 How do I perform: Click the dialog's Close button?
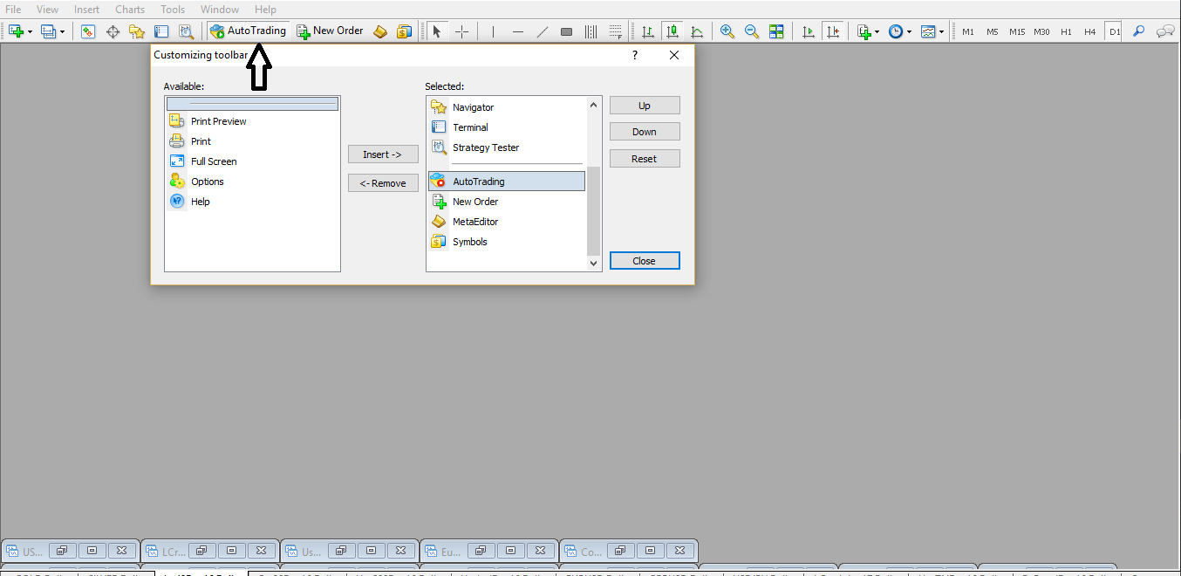pyautogui.click(x=645, y=261)
